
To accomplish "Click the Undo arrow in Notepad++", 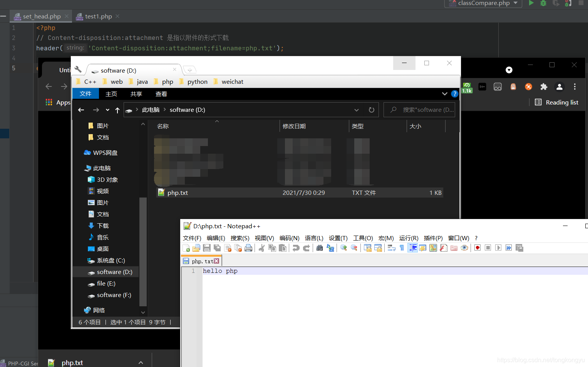I will point(296,248).
